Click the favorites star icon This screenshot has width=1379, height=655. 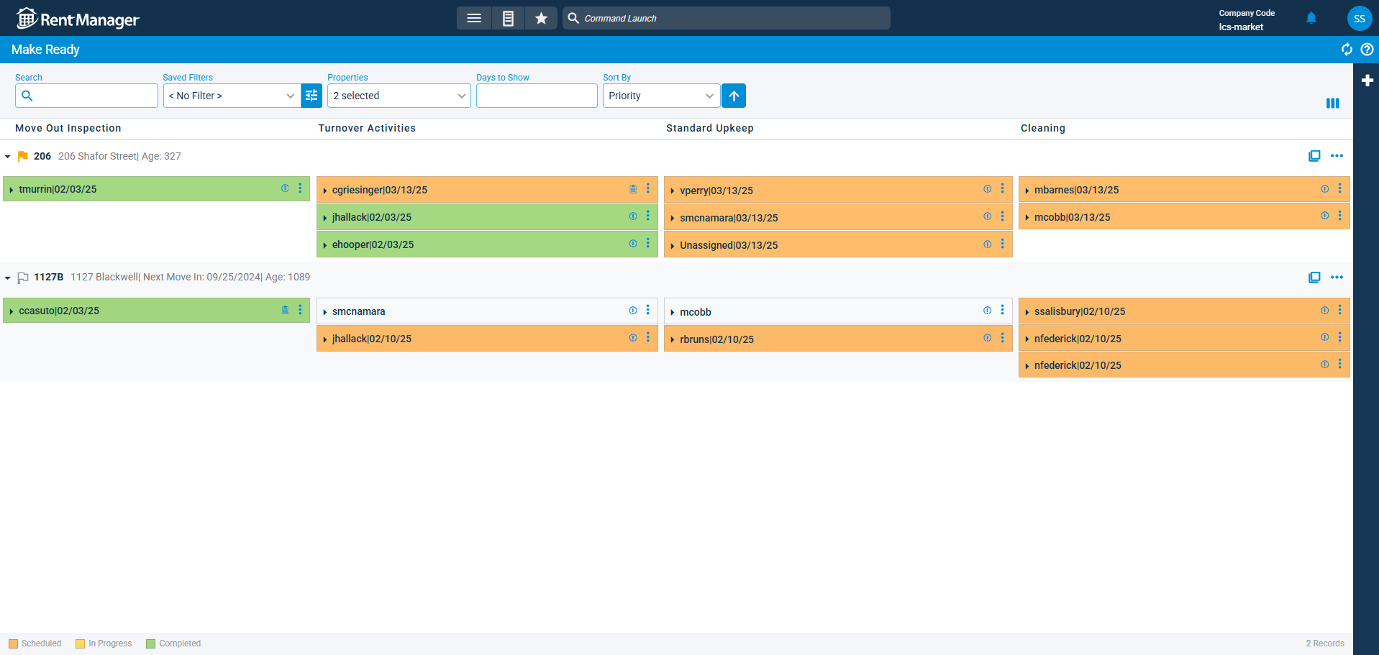pyautogui.click(x=541, y=18)
